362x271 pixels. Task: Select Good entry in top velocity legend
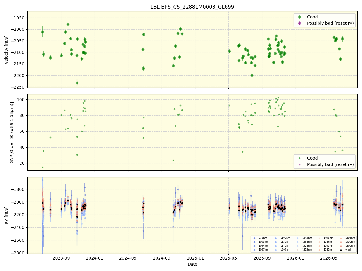[312, 17]
